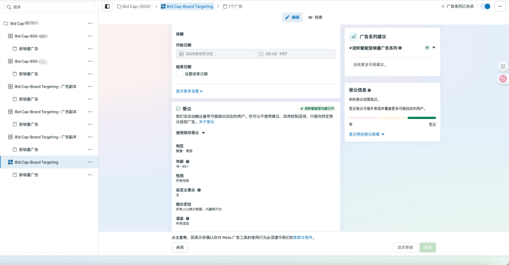Click the 2025年9月12日 start date field
This screenshot has width=509, height=265.
[216, 54]
